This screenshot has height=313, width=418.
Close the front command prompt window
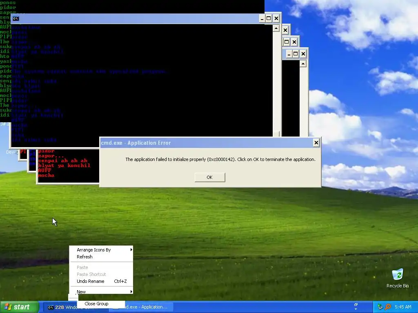pyautogui.click(x=276, y=19)
